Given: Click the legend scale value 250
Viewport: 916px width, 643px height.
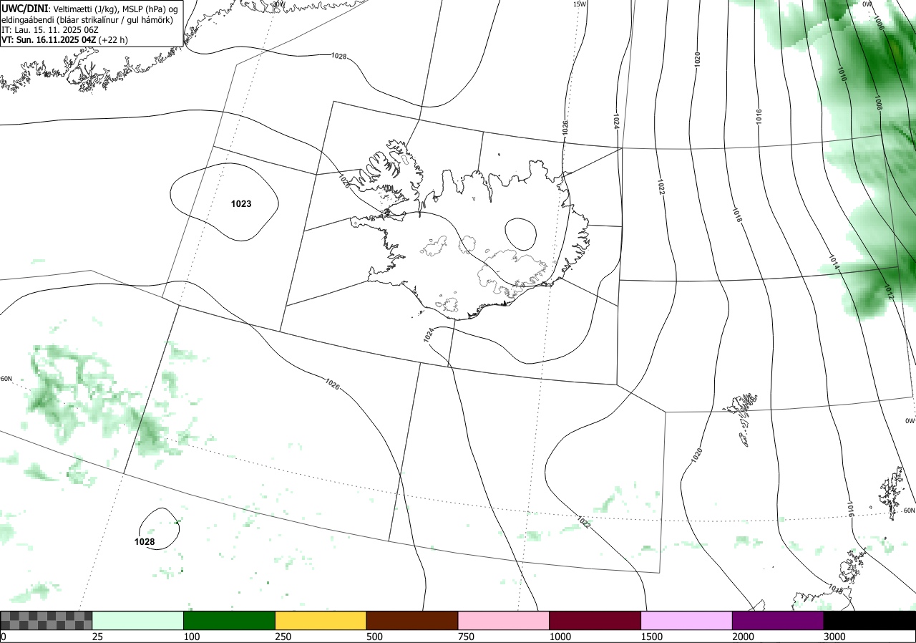Looking at the screenshot, I should point(283,637).
